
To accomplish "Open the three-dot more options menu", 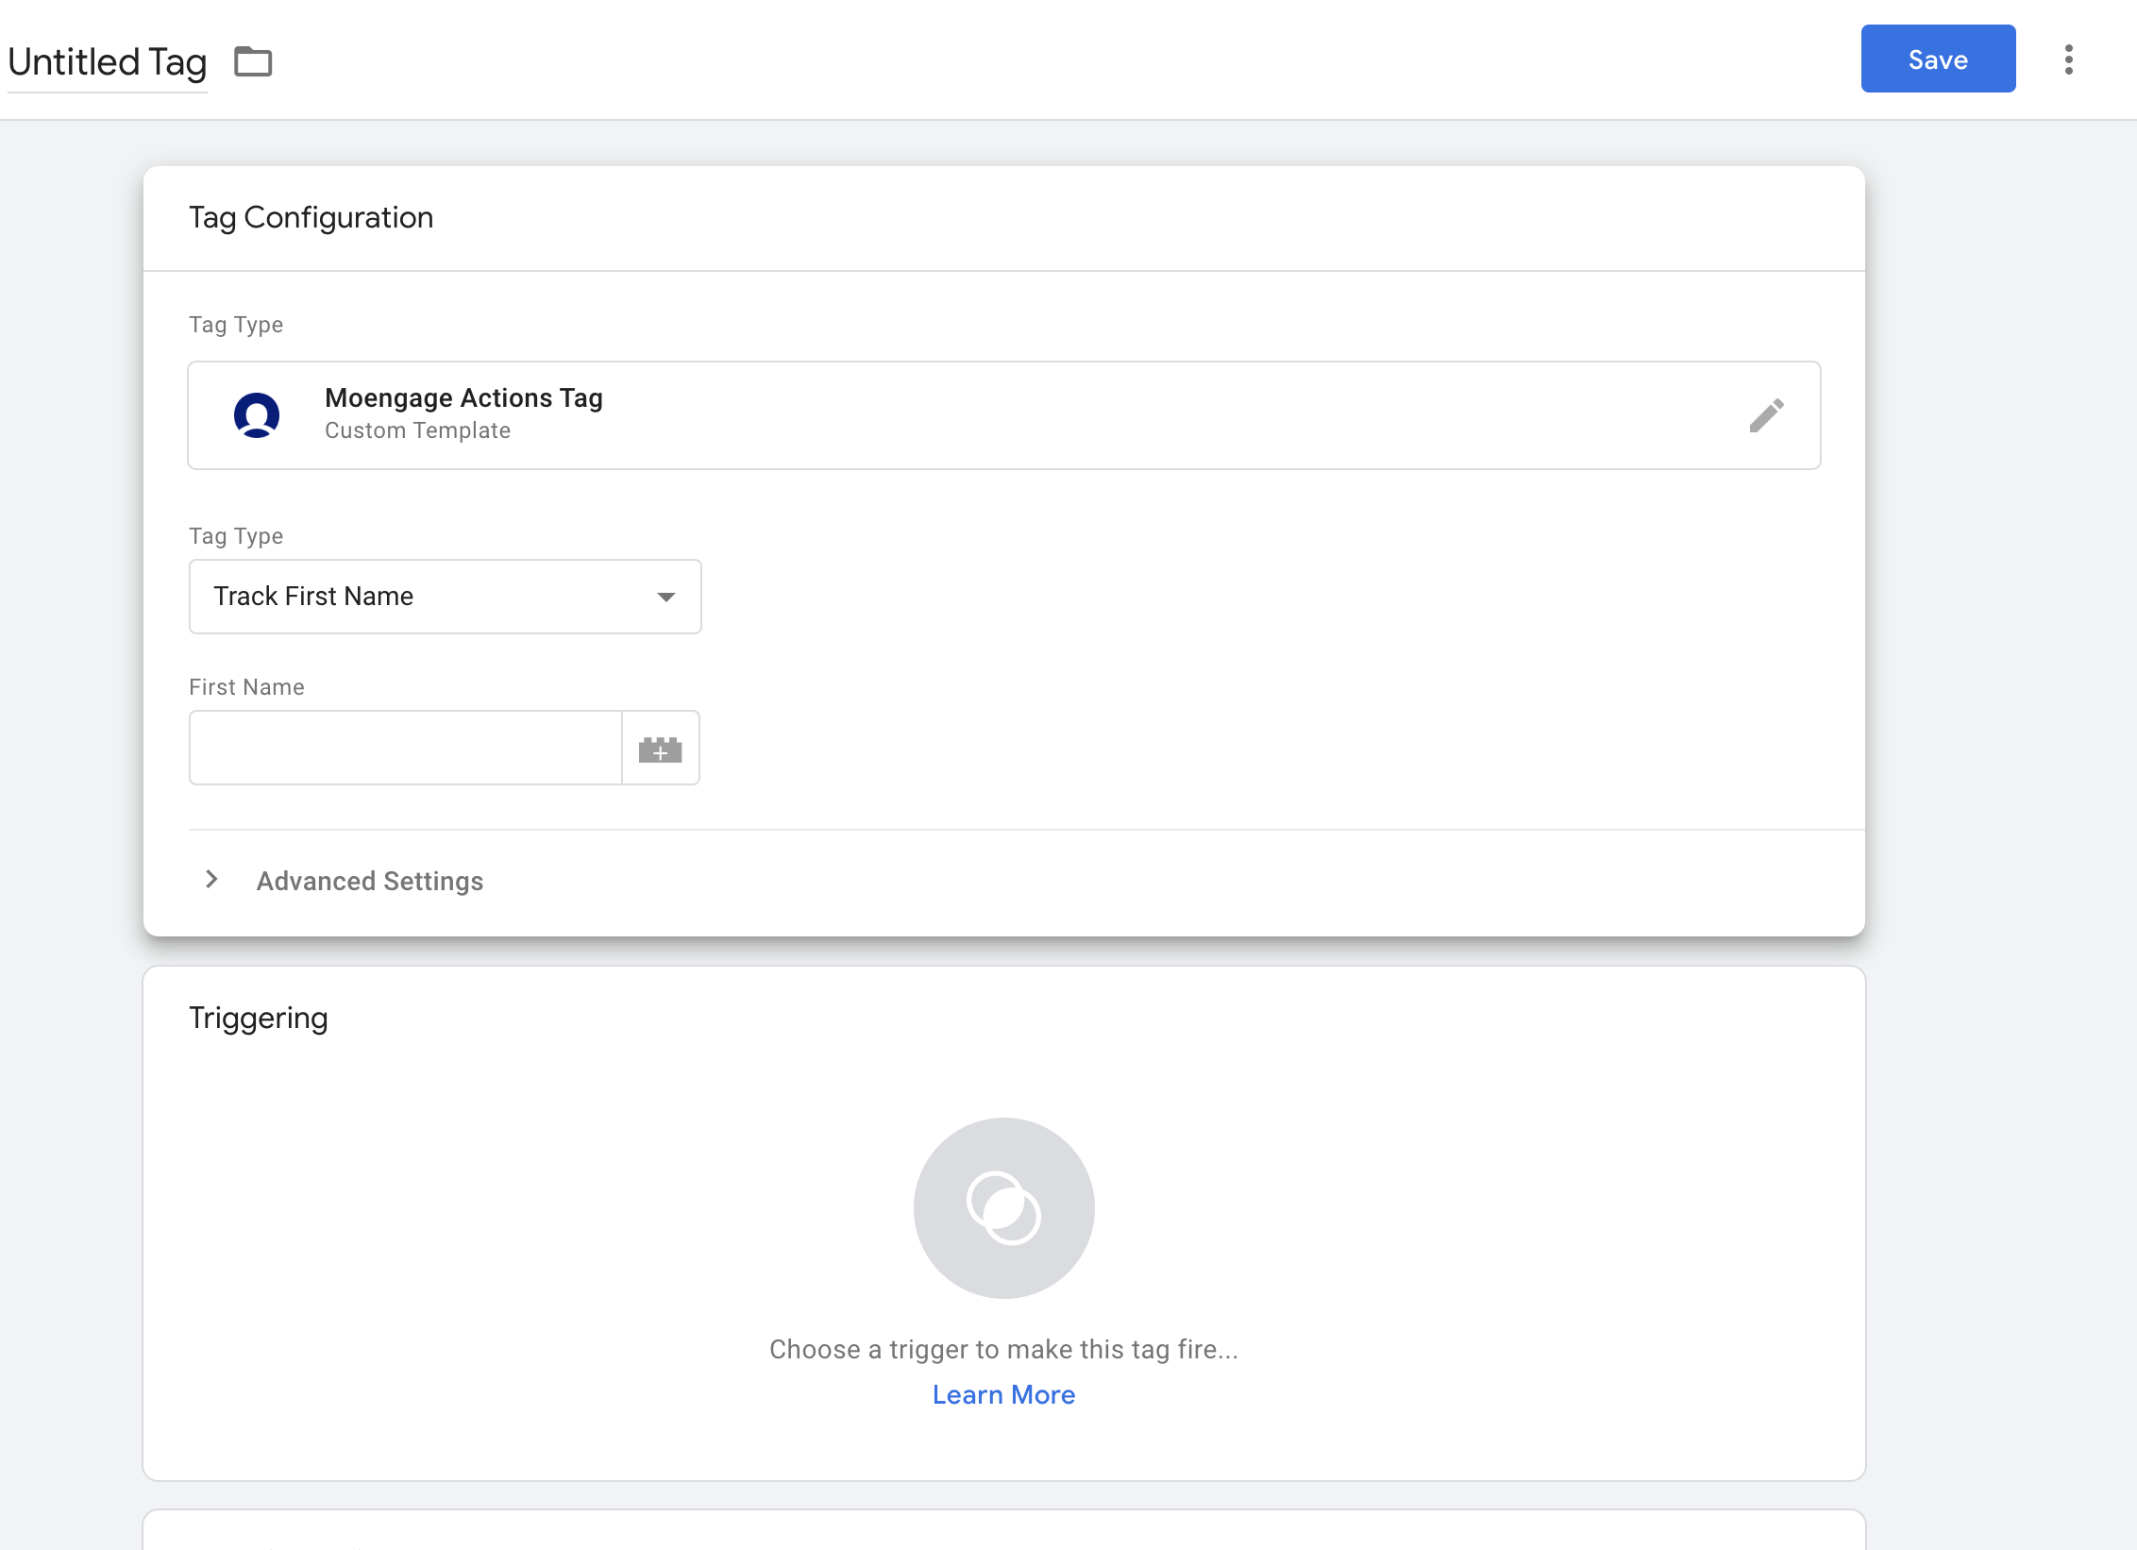I will point(2068,59).
